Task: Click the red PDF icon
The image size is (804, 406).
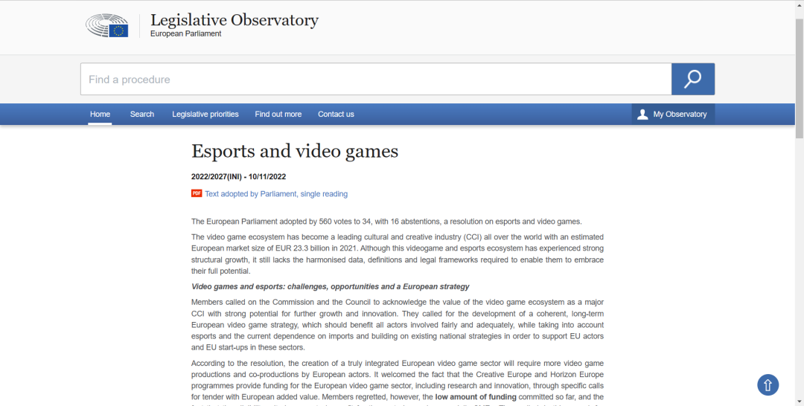Action: pos(197,193)
